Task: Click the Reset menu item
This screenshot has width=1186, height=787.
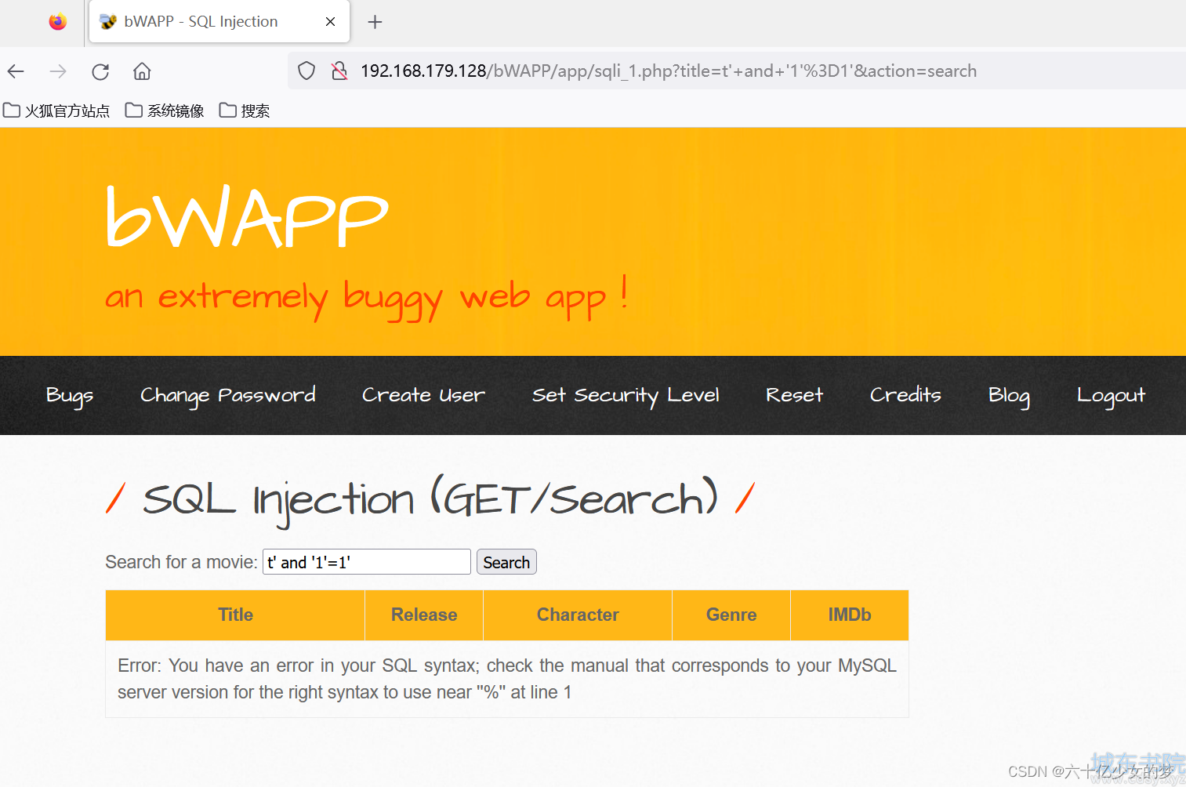Action: click(794, 395)
